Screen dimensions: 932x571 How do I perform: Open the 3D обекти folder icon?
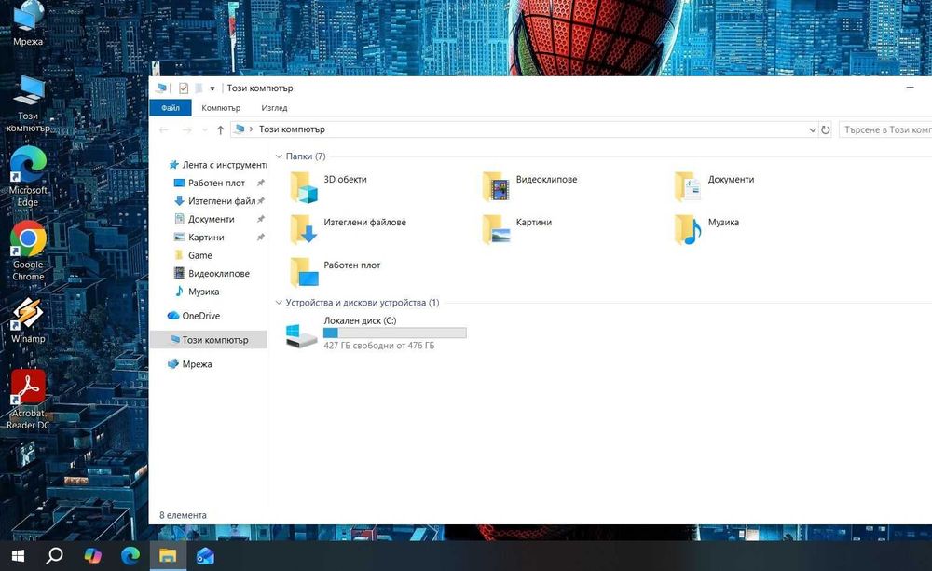(x=304, y=187)
